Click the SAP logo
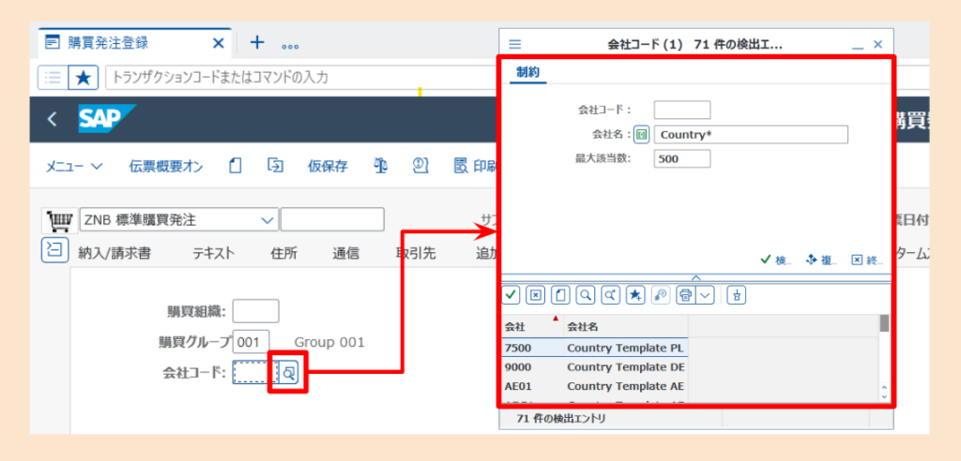Screen dimensions: 961x461 click(x=105, y=118)
